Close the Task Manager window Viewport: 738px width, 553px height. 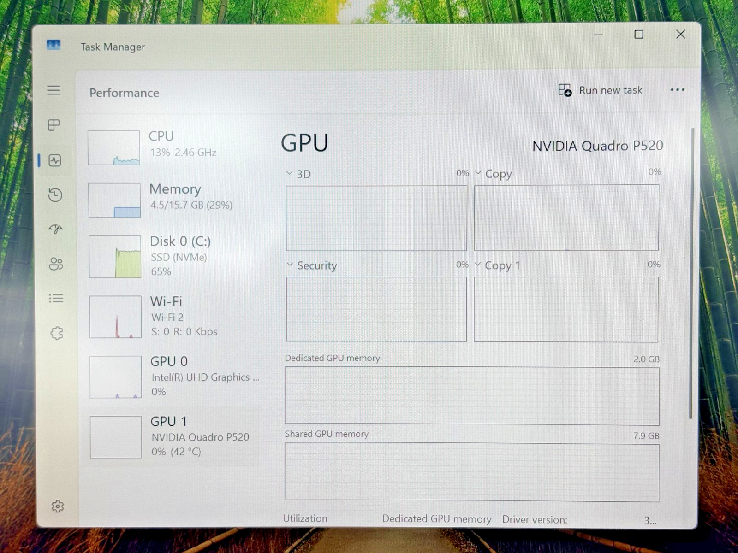point(680,34)
